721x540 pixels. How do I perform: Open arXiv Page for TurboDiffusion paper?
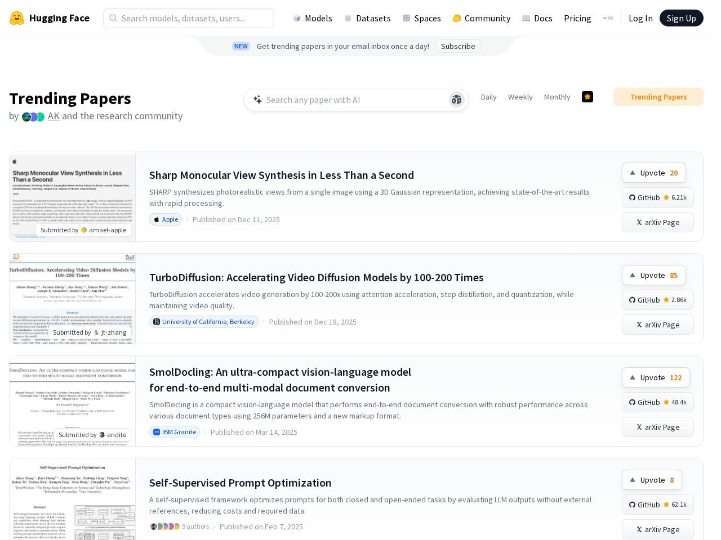point(657,325)
